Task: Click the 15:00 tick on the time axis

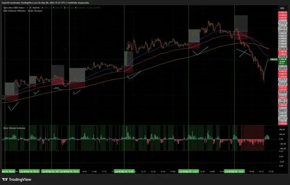Action: 251,172
